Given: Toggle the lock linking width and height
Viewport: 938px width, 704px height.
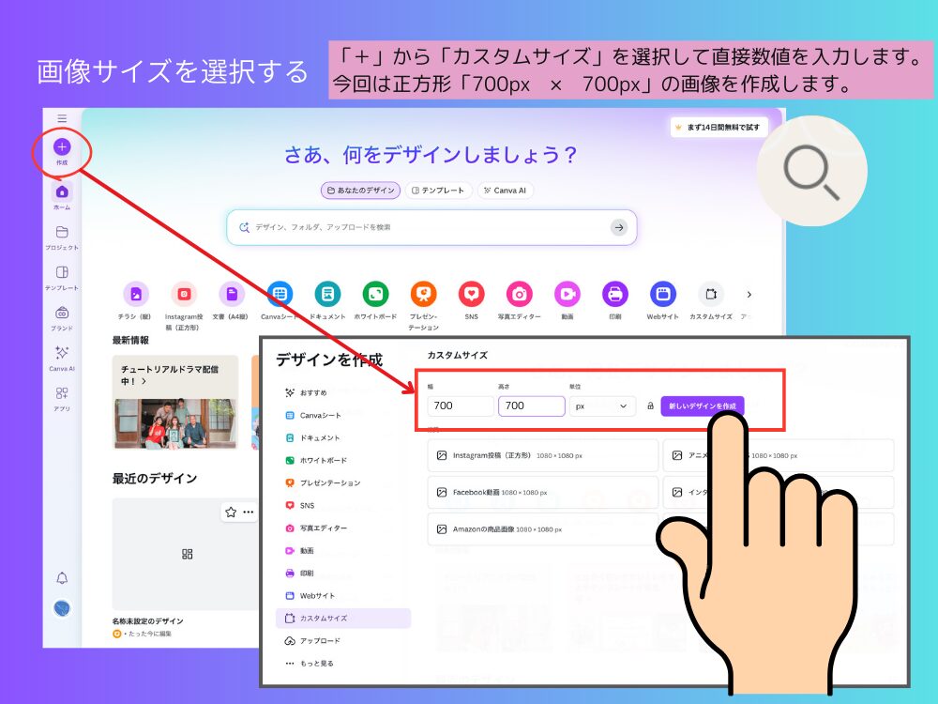Looking at the screenshot, I should [653, 406].
